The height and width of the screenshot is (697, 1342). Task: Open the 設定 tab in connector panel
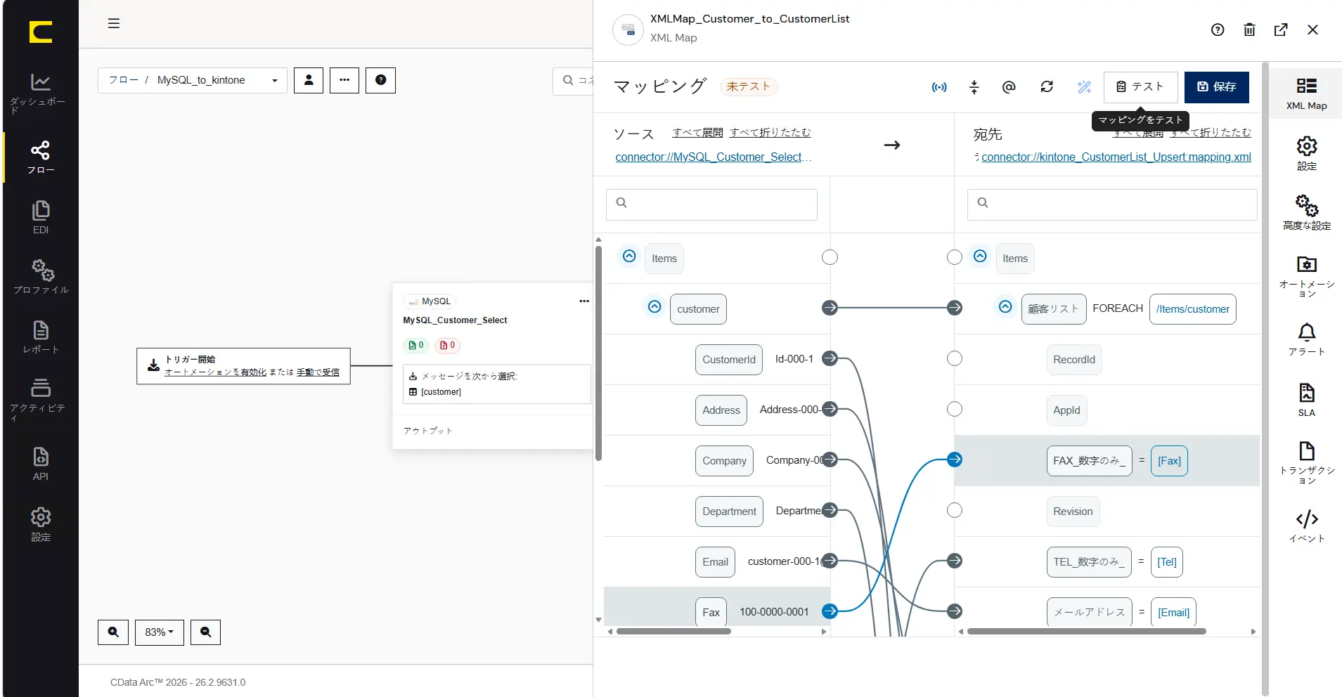[1306, 153]
